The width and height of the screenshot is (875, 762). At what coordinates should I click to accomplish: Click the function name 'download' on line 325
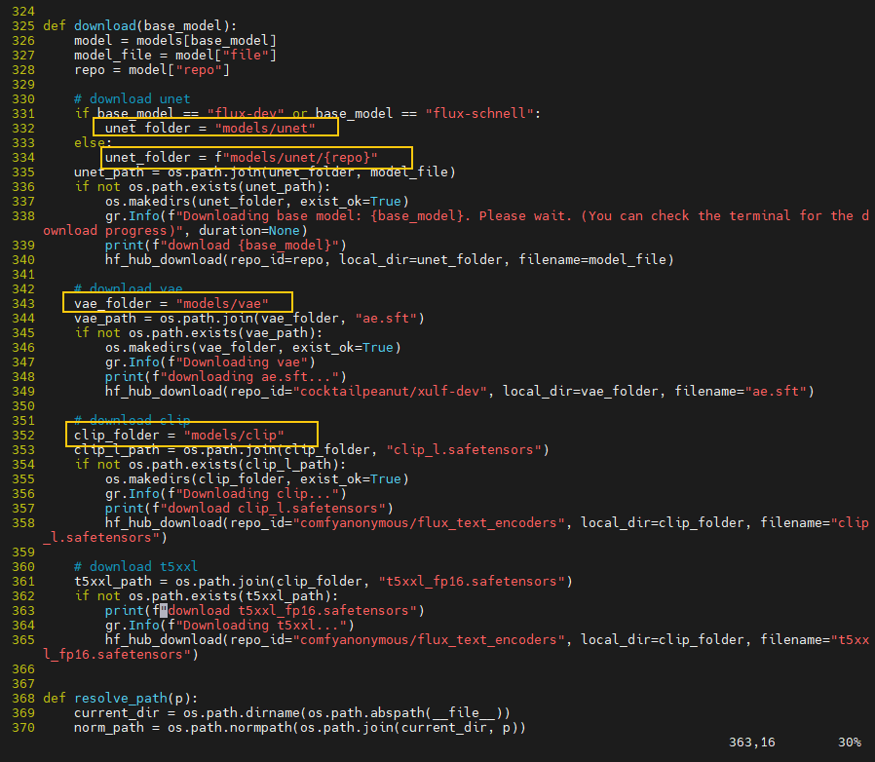[105, 25]
